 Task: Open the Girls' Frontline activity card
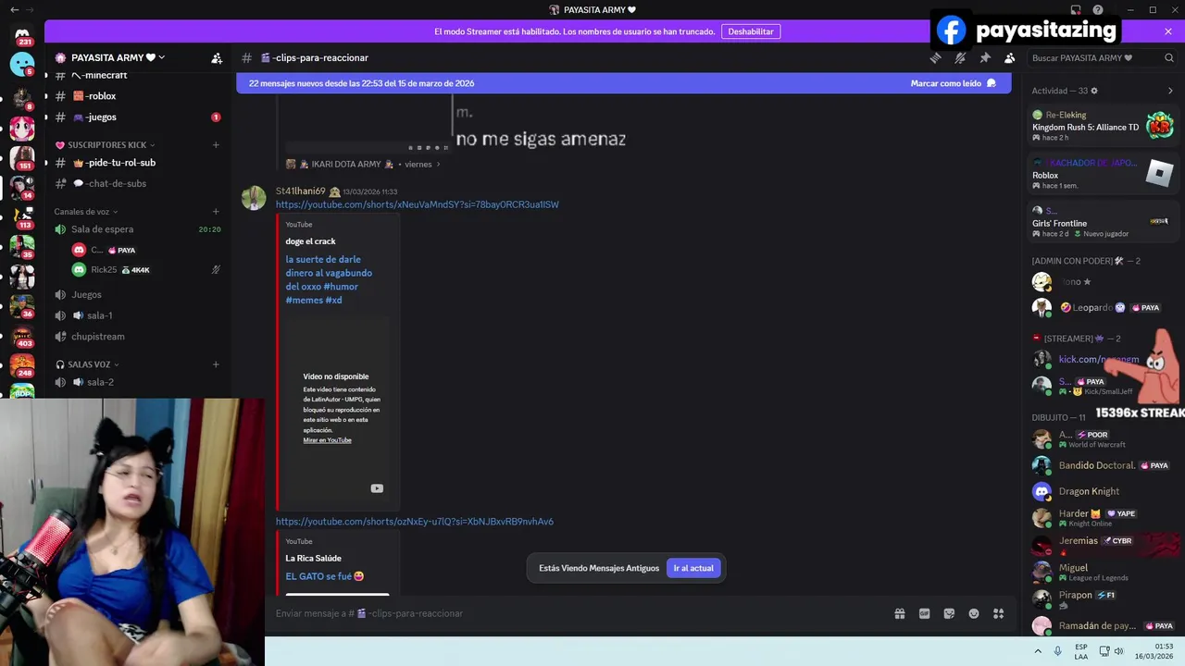1103,222
